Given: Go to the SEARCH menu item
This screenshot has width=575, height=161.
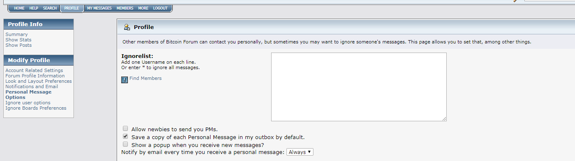Looking at the screenshot, I should tap(50, 8).
